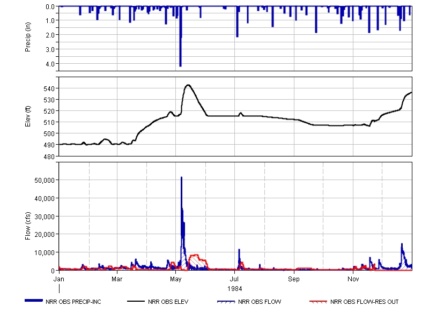Image resolution: width=429 pixels, height=336 pixels.
Task: Click the 1984 year label
Action: click(234, 289)
